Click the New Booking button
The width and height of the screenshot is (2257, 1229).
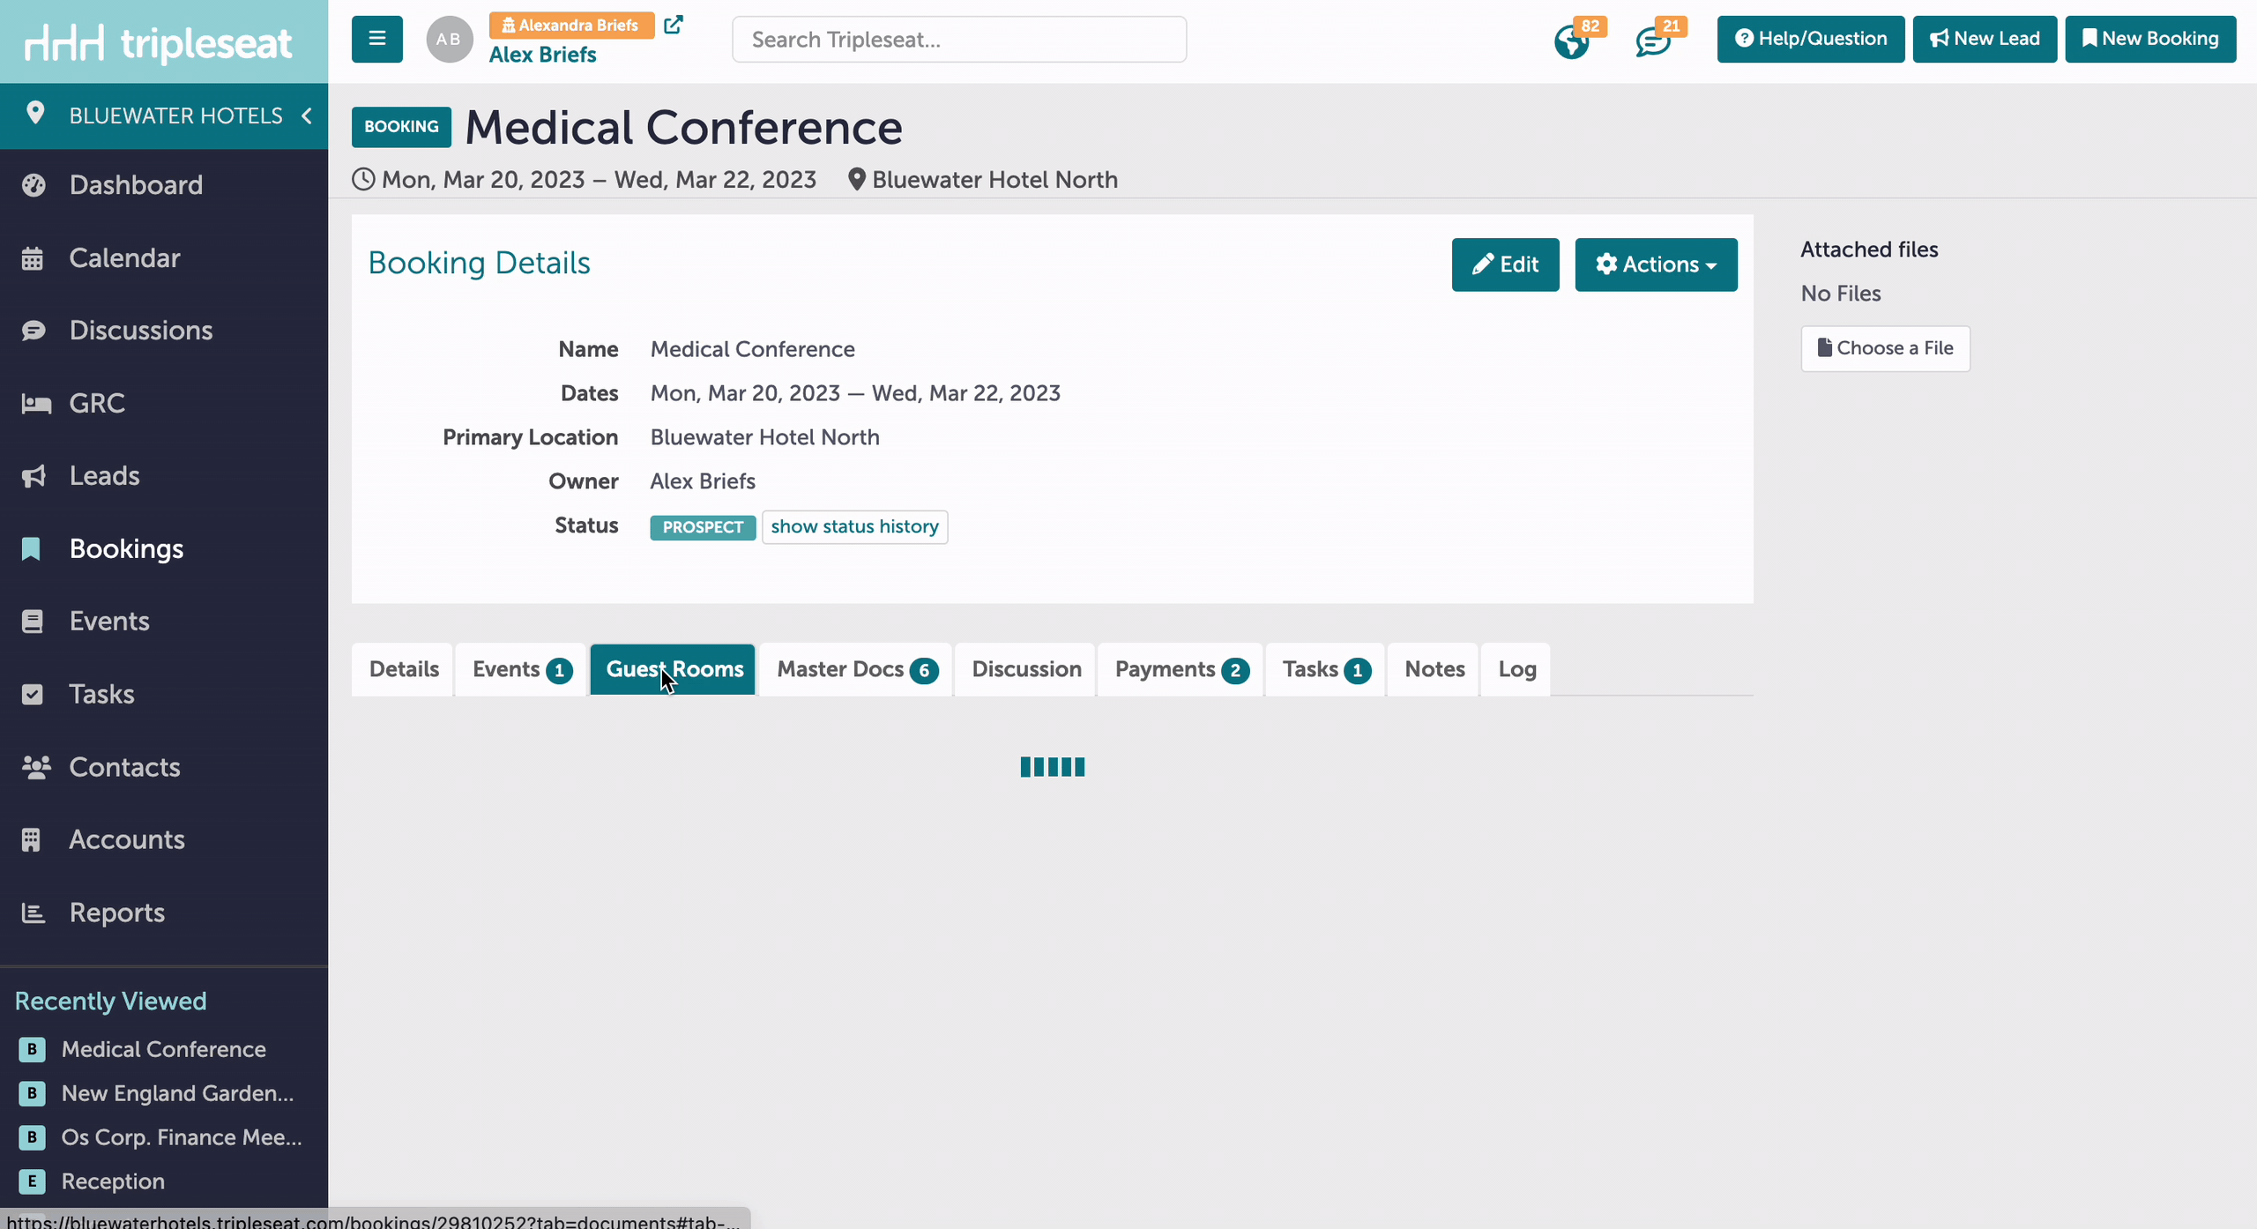2150,39
